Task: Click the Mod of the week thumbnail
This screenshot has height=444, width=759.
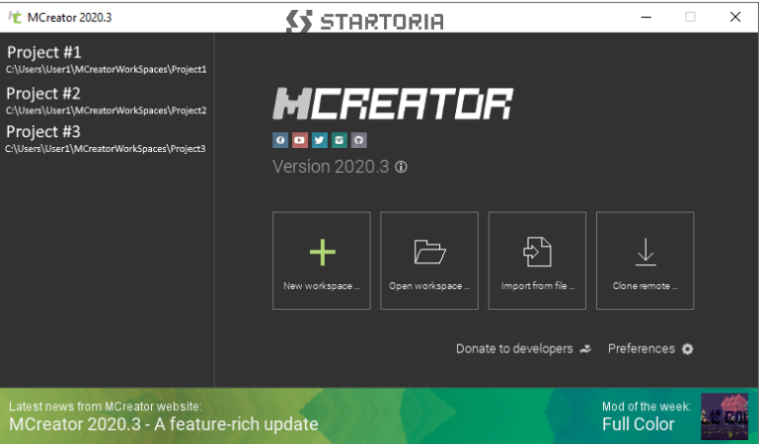Action: coord(724,416)
